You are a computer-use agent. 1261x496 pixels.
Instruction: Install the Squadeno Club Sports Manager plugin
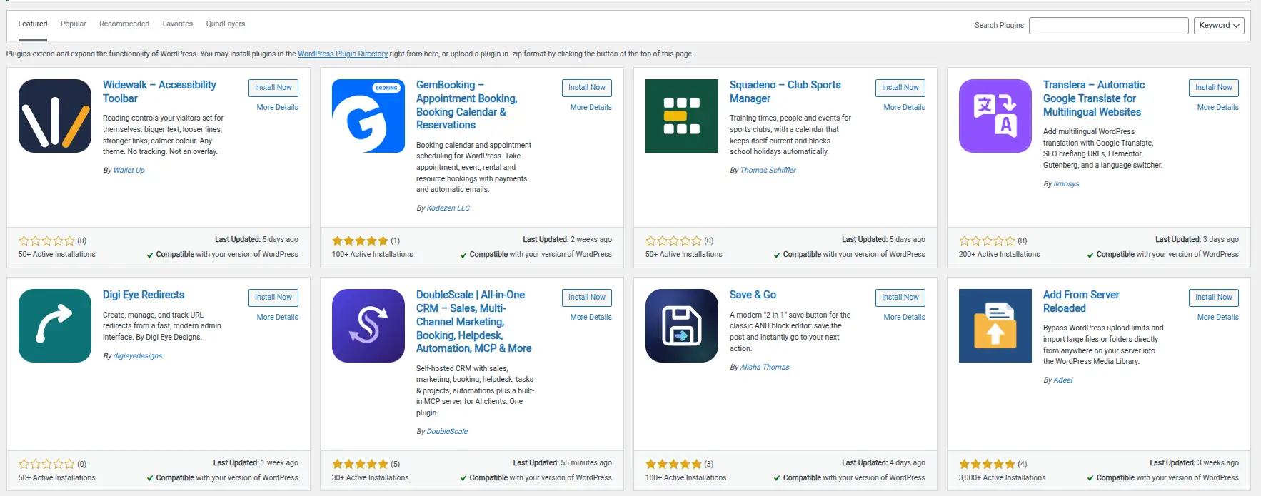point(900,88)
